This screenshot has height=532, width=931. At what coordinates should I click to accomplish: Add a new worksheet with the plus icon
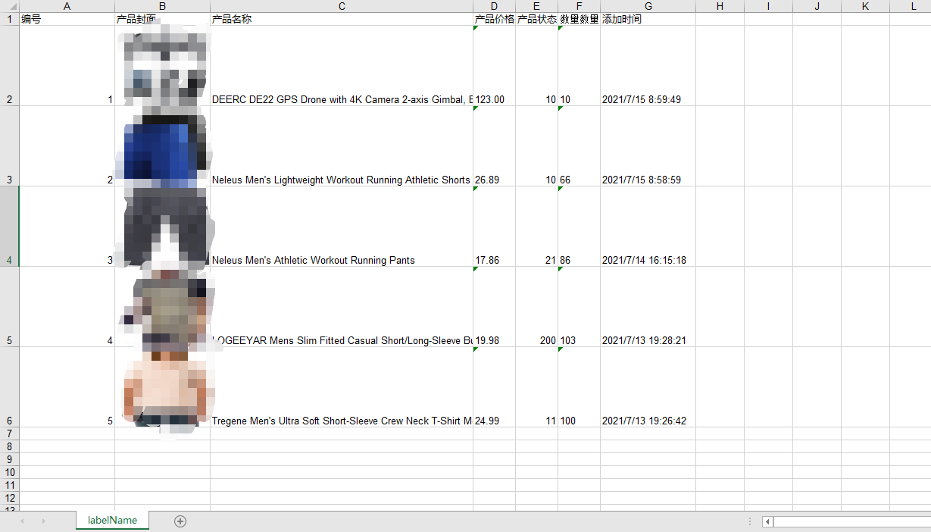180,521
